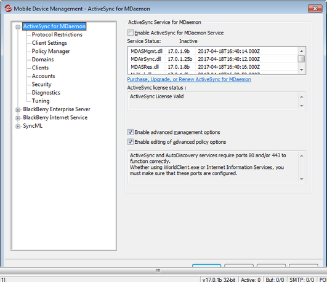Image resolution: width=327 pixels, height=282 pixels.
Task: Click Buf: 0/0 status bar entry
Action: coord(275,280)
